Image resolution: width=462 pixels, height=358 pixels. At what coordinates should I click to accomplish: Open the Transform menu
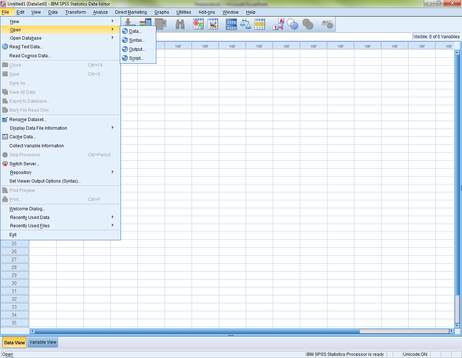75,12
